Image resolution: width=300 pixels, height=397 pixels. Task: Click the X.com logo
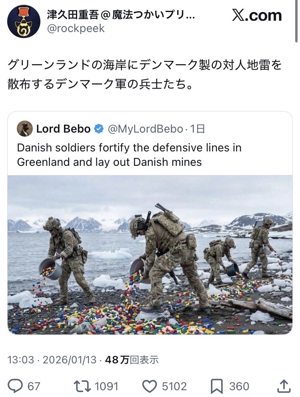pyautogui.click(x=257, y=16)
